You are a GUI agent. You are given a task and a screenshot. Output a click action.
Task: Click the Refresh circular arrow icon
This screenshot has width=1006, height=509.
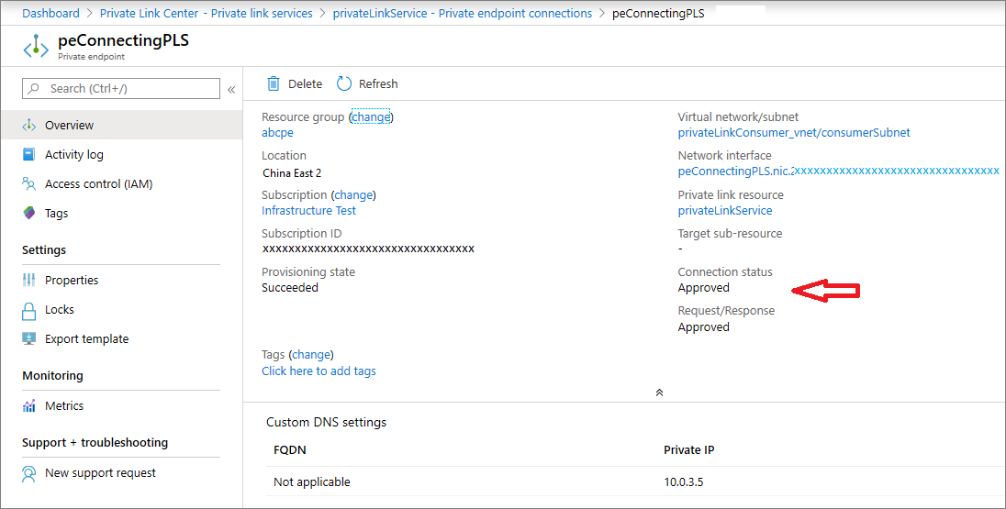pyautogui.click(x=344, y=83)
